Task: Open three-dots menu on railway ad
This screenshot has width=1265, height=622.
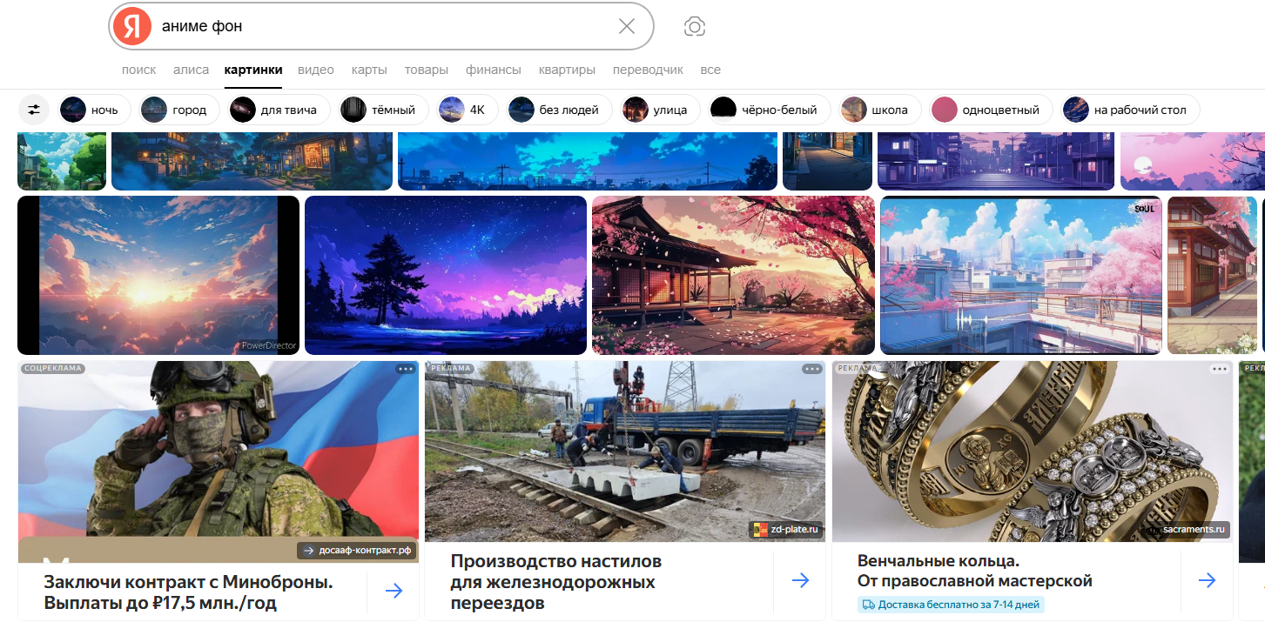Action: click(x=812, y=369)
